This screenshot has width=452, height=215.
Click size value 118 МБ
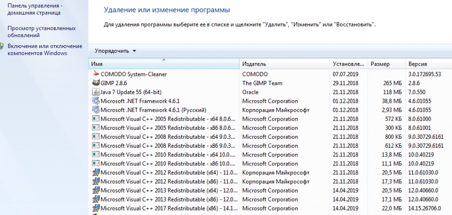(x=392, y=92)
